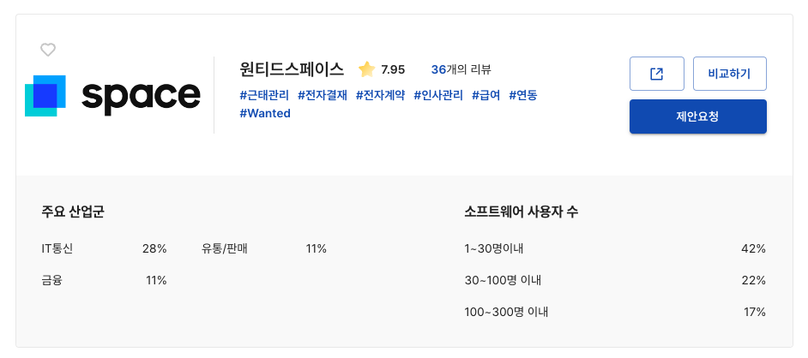
Task: Choose the #인사관리 tag
Action: (x=438, y=95)
